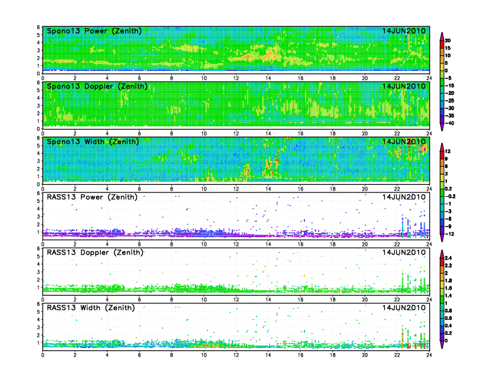Click the '-35' colorbar value label
This screenshot has height=381, width=493.
[449, 116]
